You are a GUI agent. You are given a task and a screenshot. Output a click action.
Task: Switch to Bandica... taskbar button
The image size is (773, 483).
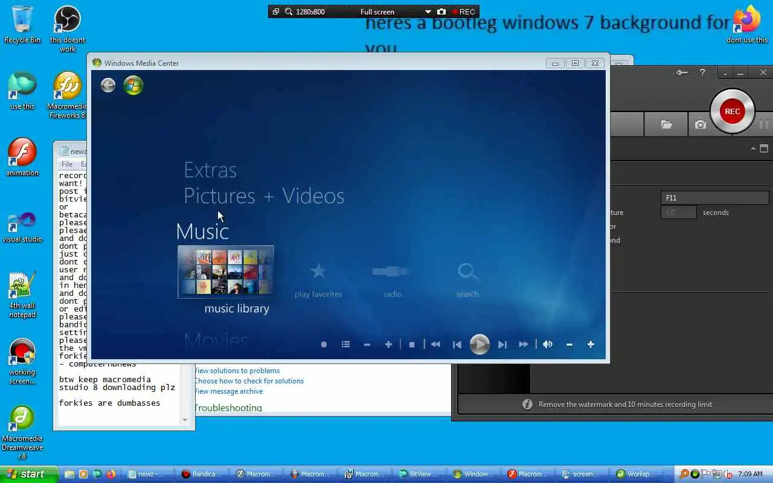[202, 474]
